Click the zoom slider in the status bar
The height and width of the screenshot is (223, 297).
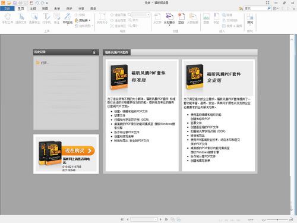277,219
